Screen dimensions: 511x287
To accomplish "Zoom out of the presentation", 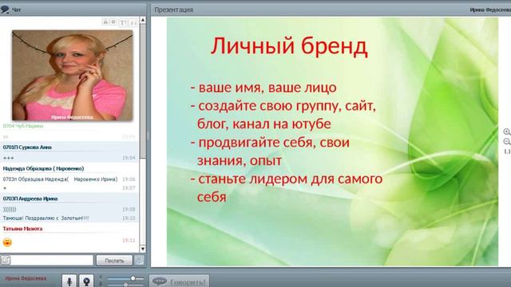I will pos(507,142).
